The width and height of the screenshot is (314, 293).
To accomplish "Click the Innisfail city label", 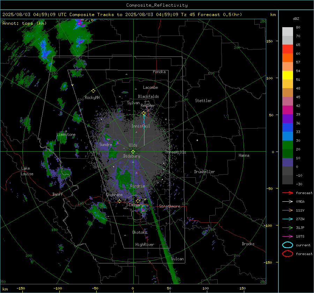I will coord(141,126).
